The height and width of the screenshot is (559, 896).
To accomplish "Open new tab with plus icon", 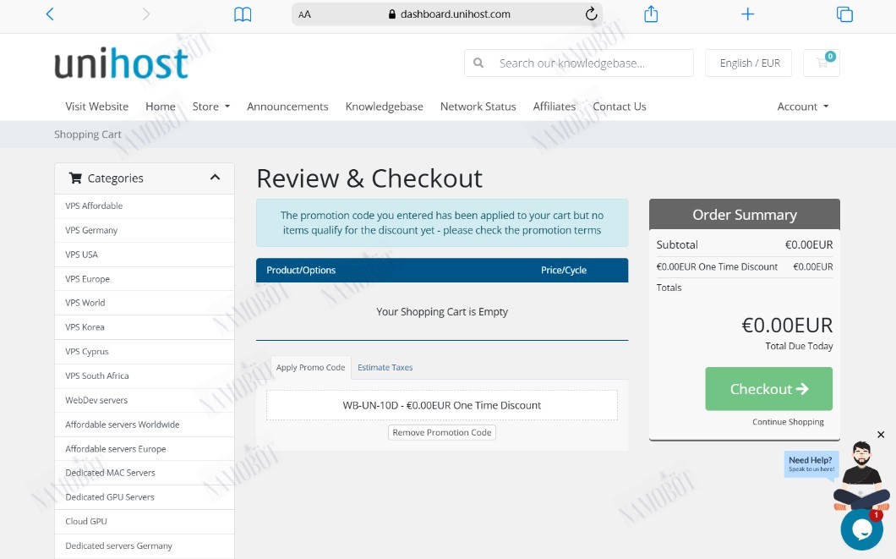I will (747, 14).
